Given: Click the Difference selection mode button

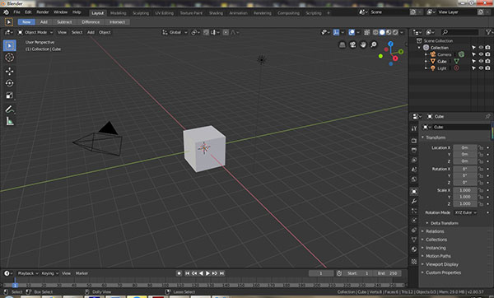Looking at the screenshot, I should (91, 22).
